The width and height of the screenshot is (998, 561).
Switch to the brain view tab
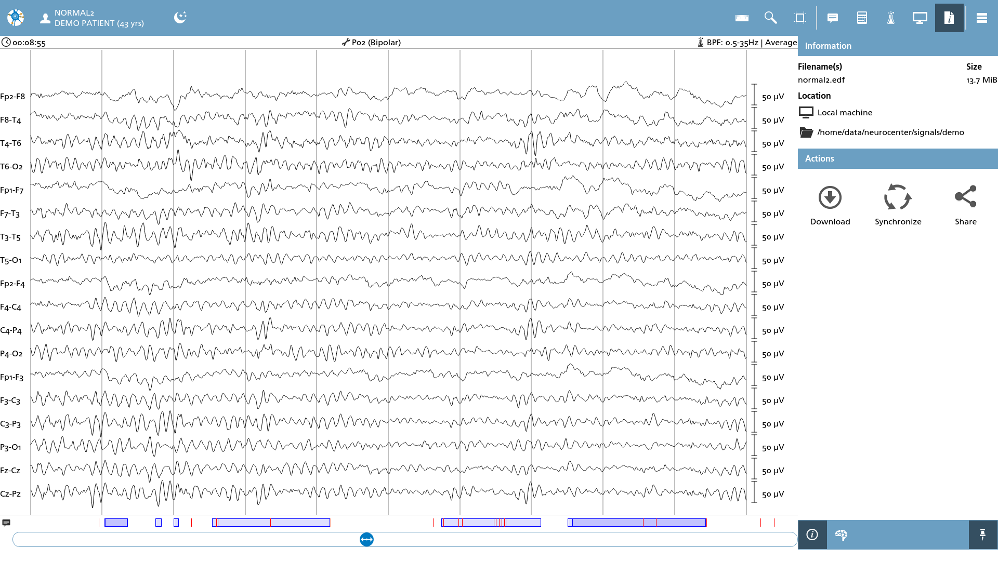(x=841, y=535)
